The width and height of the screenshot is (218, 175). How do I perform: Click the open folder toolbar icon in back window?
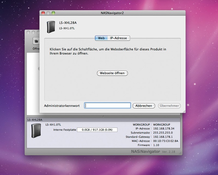[x=36, y=41]
